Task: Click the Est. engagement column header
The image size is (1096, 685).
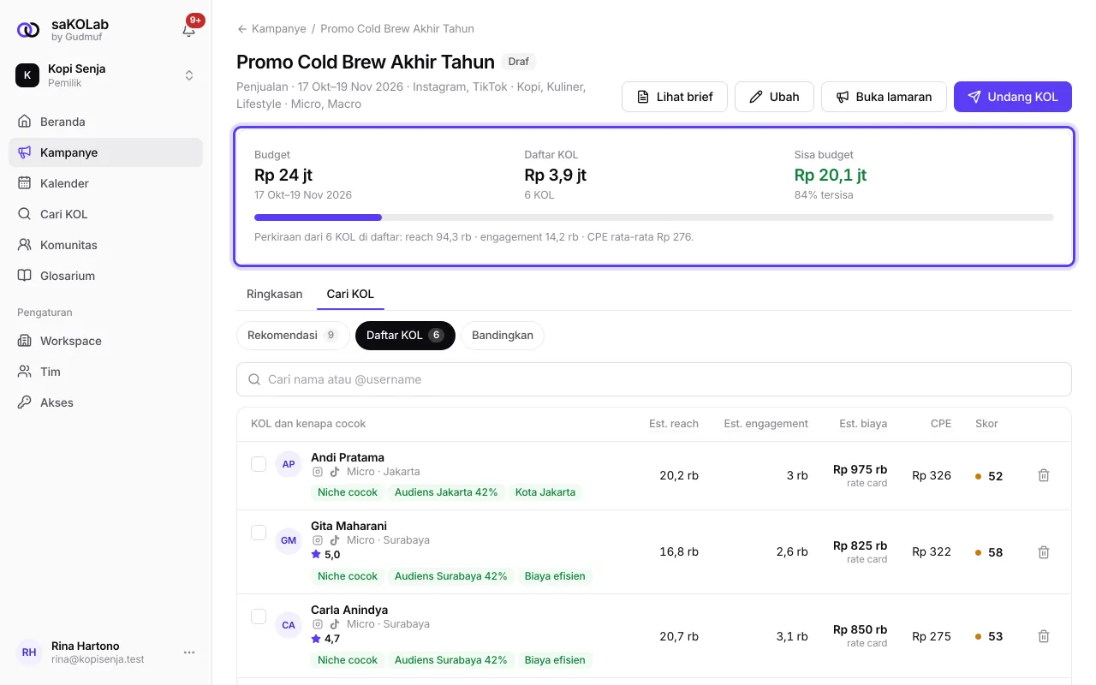Action: [x=766, y=424]
